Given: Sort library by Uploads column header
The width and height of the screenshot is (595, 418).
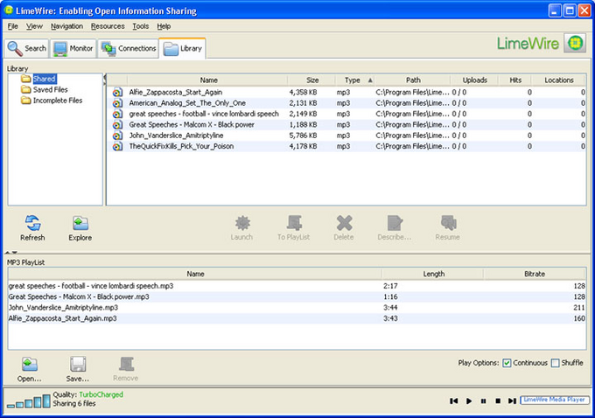Looking at the screenshot, I should click(x=474, y=80).
